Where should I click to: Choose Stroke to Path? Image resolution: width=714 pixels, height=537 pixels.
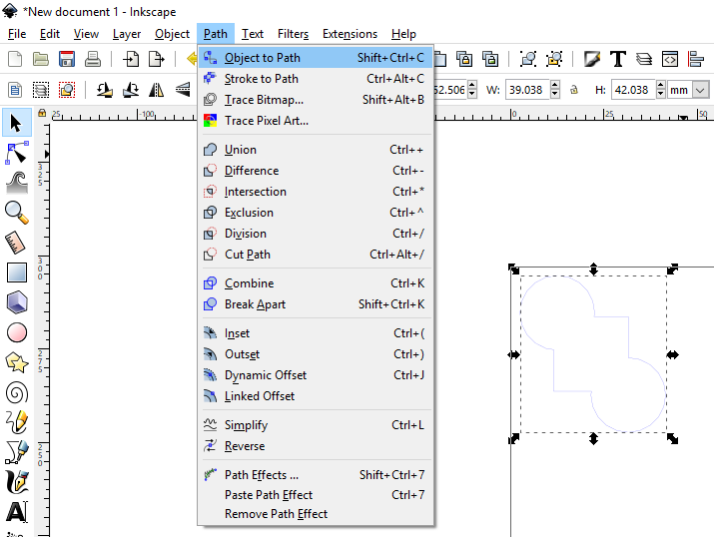pos(316,79)
